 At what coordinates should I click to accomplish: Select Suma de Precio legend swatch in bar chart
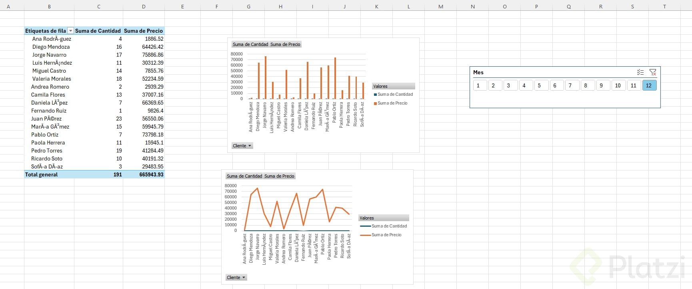[375, 103]
